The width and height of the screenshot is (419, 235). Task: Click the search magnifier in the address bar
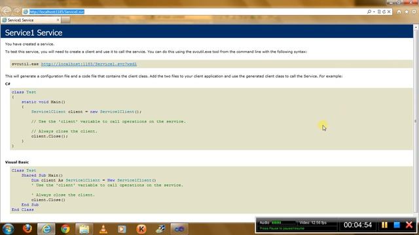pos(369,12)
